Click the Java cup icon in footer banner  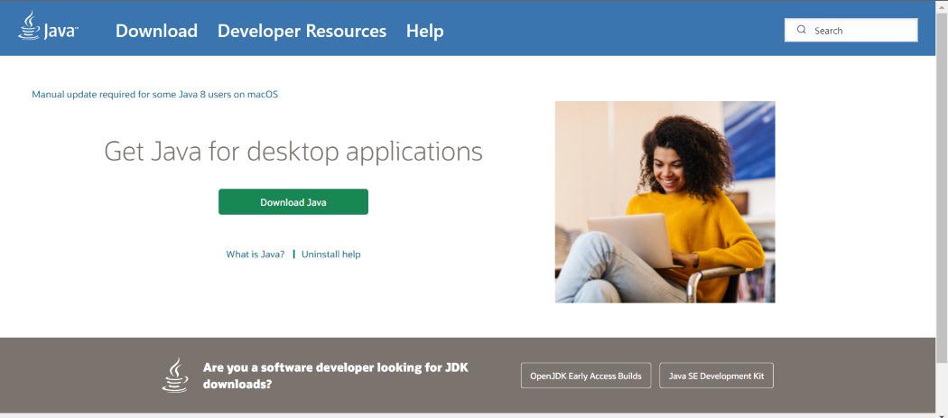pos(175,375)
